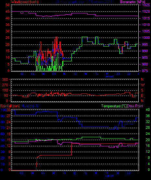151x180 pixels.
Task: Click the Barometer (hPa) axis title
Action: pos(133,2)
